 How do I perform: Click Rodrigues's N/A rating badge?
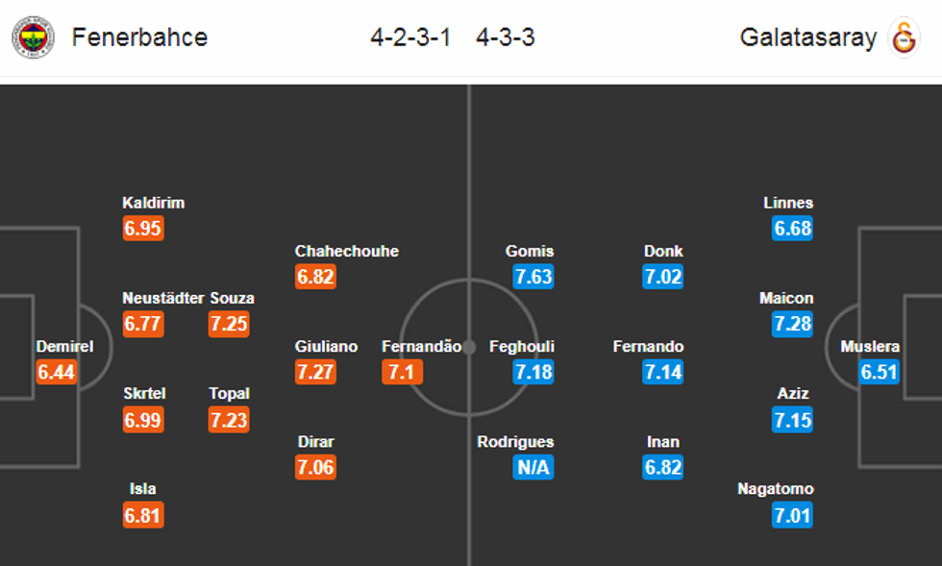(x=533, y=468)
